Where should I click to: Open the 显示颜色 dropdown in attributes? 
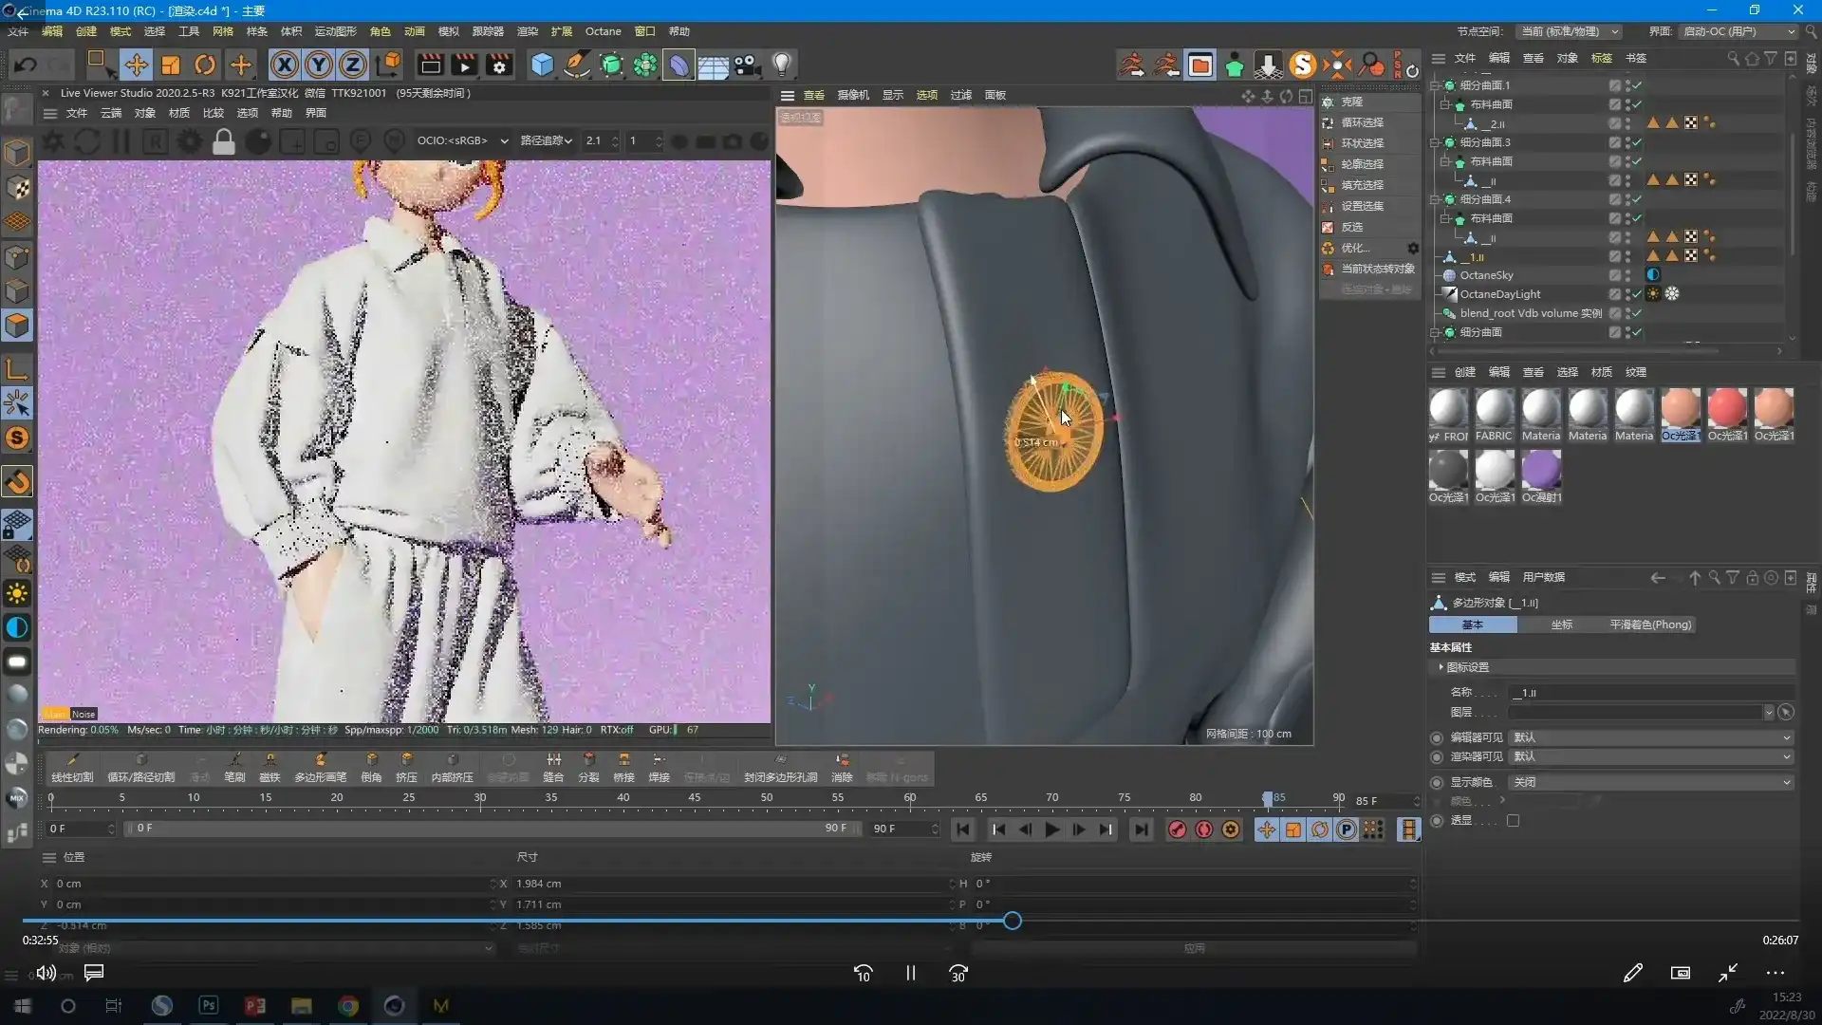[x=1651, y=782]
